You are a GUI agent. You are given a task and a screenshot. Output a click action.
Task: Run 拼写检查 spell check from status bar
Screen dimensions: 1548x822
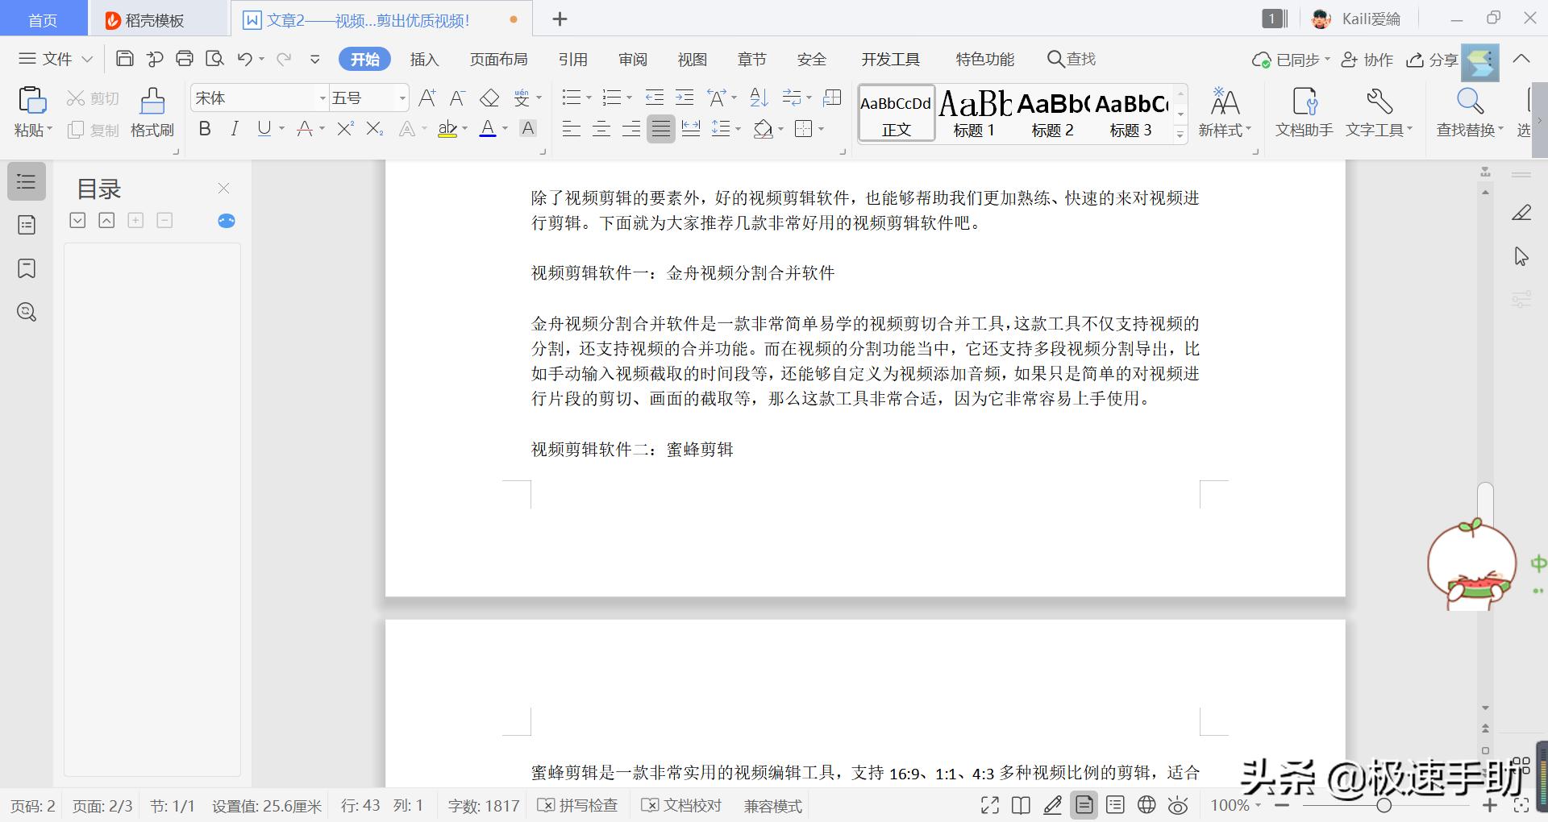click(x=577, y=805)
